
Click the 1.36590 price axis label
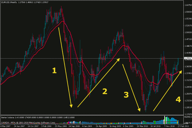(x=188, y=66)
